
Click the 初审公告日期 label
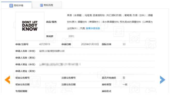(x=22, y=84)
